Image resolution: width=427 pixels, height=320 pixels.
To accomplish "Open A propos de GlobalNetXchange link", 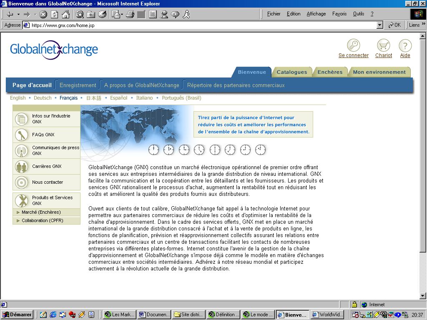I will click(x=142, y=85).
